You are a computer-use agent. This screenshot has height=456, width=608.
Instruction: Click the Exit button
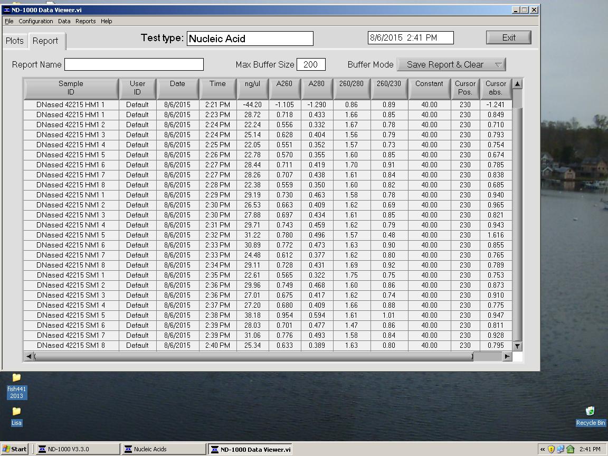508,37
